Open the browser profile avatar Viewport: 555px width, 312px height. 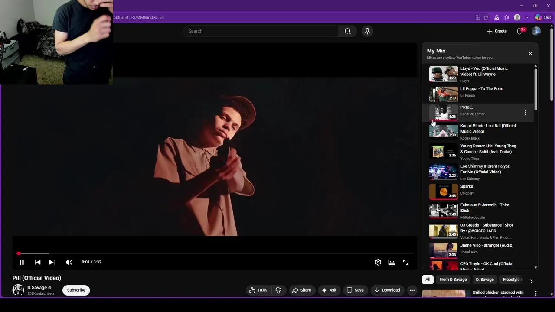click(x=517, y=17)
